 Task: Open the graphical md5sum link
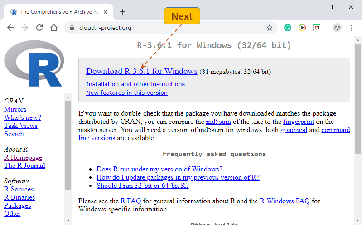[x=294, y=130]
